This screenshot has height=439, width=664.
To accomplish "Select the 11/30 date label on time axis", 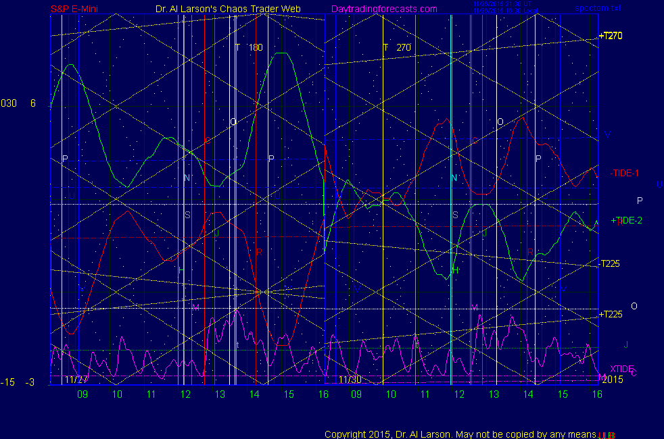I will [350, 380].
